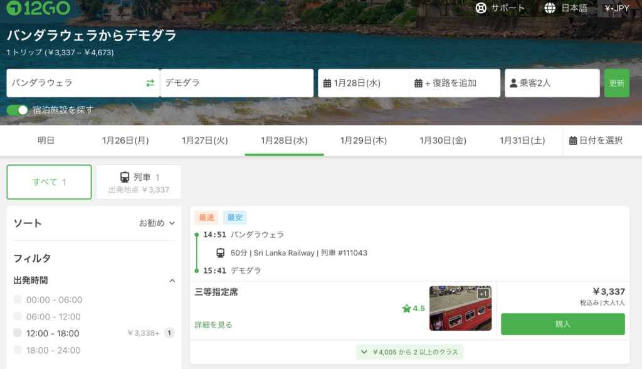This screenshot has height=369, width=642.
Task: Open the お勧め sort dropdown
Action: pos(157,223)
